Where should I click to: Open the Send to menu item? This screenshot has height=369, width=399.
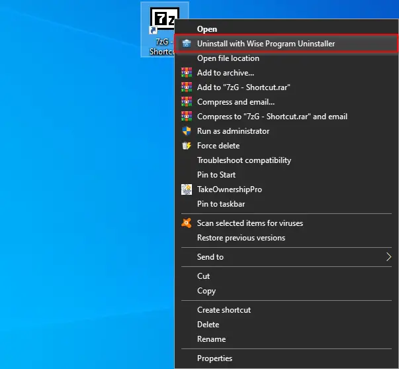[x=287, y=257]
